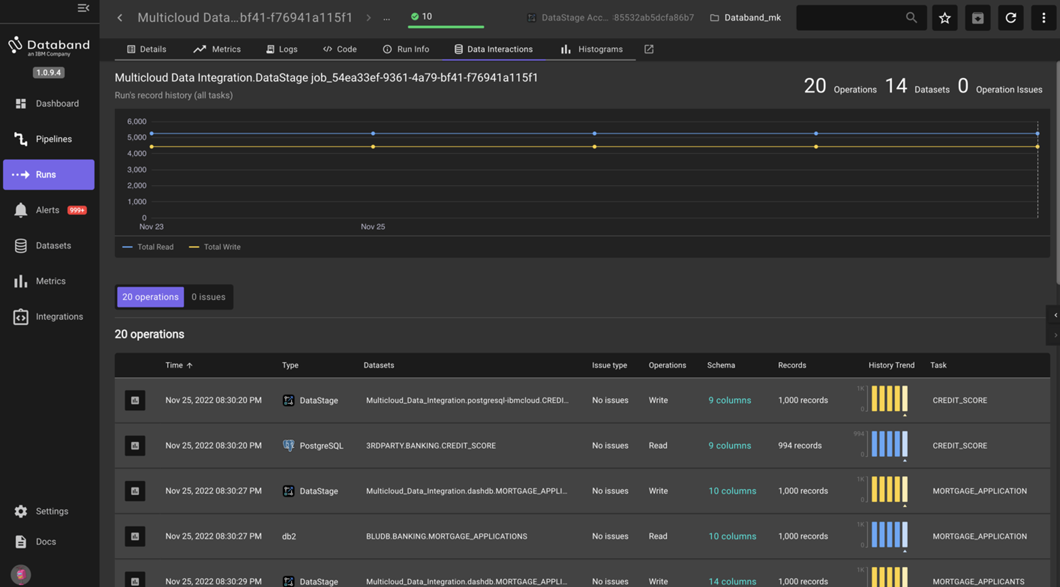Switch to the Histograms tab

coord(592,49)
